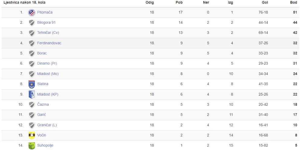Open the Garić team link
Viewport: 302px width, 151px height.
coord(41,115)
